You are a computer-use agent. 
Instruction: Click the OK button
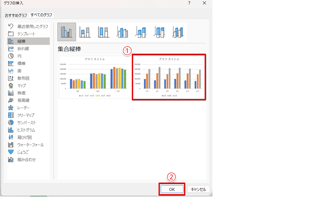point(172,189)
